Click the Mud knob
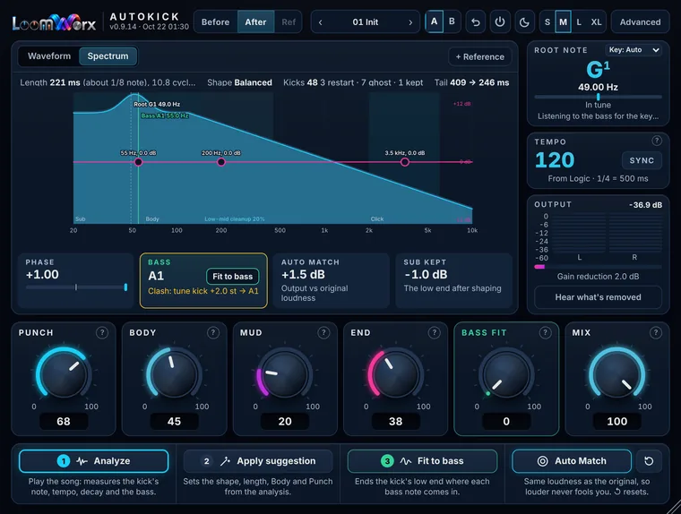The height and width of the screenshot is (514, 681). pos(285,373)
